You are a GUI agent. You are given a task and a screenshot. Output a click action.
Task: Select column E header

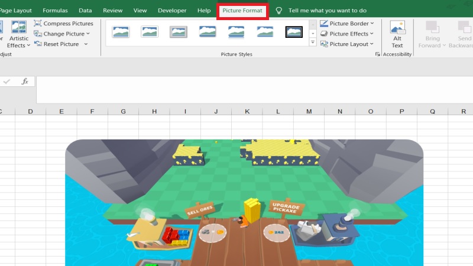pos(61,111)
